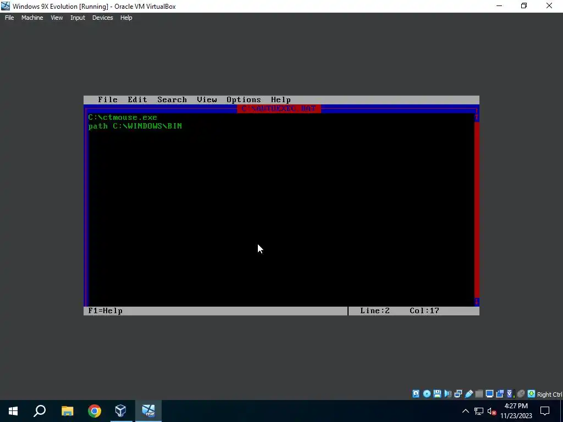Click the Line:2 status indicator
The image size is (563, 422).
[375, 311]
